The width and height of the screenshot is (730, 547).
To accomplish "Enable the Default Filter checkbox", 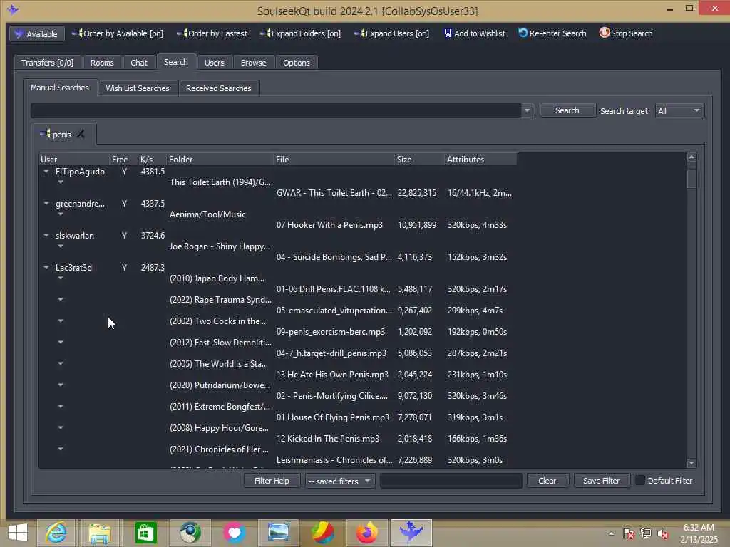I will tap(640, 481).
